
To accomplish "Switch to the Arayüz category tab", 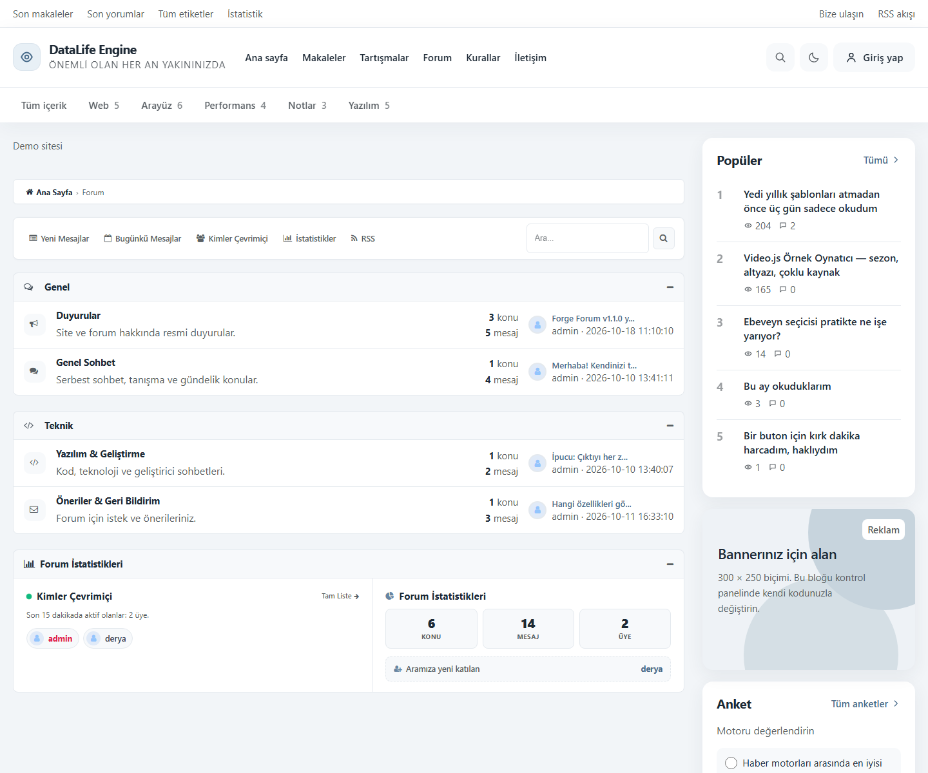I will (x=162, y=106).
